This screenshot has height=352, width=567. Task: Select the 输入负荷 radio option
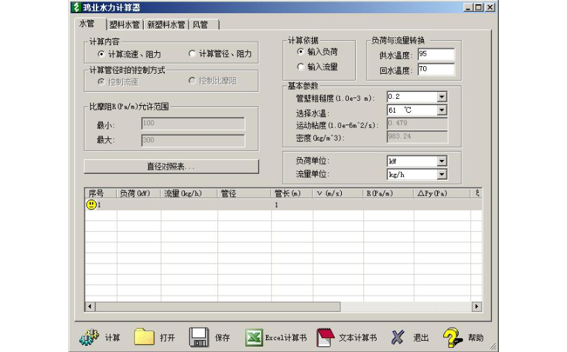[301, 51]
